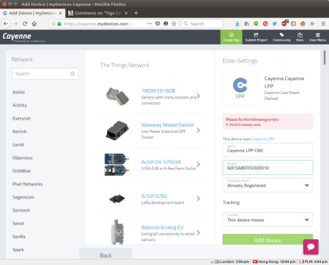This screenshot has height=265, width=329.
Task: Open Adeunis Analog EU device
Action: tap(162, 227)
